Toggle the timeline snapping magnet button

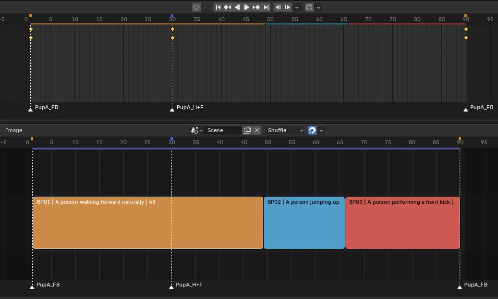(309, 7)
